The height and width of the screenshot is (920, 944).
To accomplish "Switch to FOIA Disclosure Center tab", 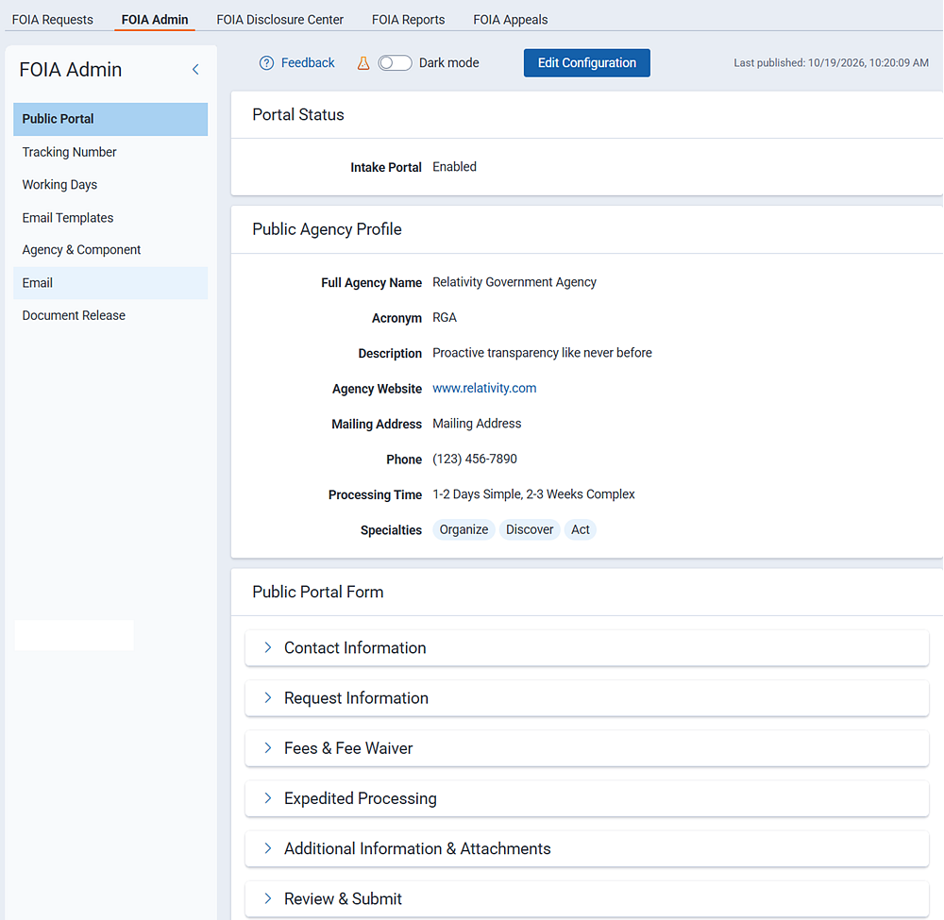I will click(280, 20).
